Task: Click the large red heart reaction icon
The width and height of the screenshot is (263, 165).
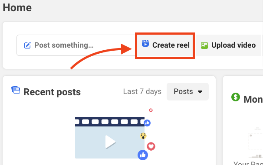Action: point(151,146)
